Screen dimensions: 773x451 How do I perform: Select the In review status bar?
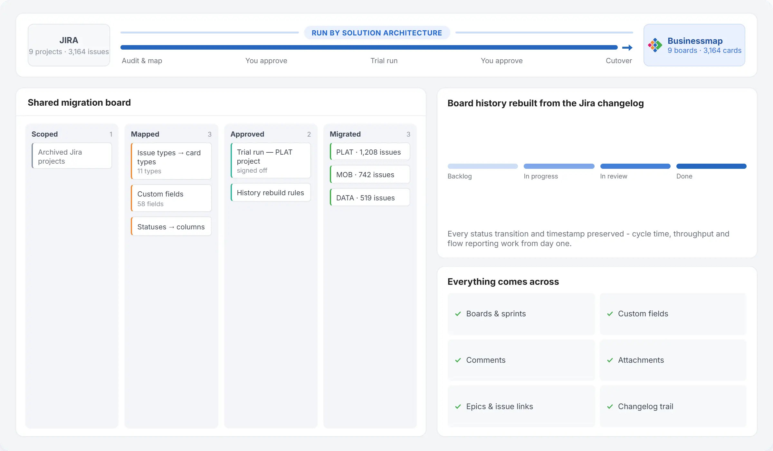pos(635,166)
